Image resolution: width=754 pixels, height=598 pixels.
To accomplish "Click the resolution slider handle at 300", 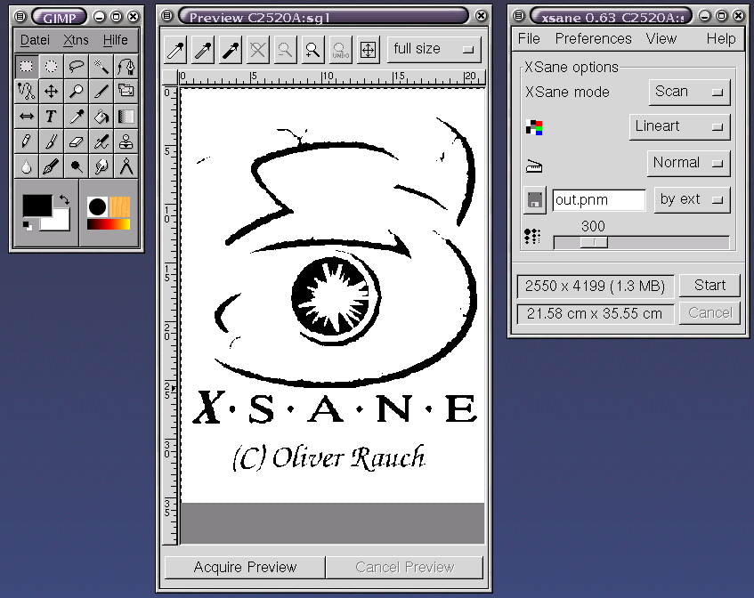I will pyautogui.click(x=594, y=242).
